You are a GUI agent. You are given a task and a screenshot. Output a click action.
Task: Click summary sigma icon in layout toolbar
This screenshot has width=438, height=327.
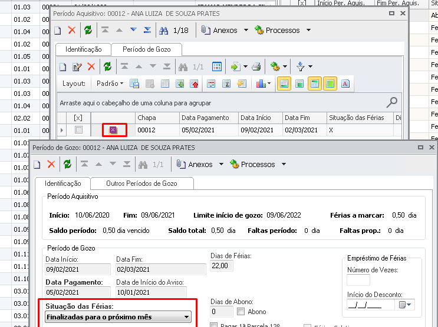(x=226, y=84)
